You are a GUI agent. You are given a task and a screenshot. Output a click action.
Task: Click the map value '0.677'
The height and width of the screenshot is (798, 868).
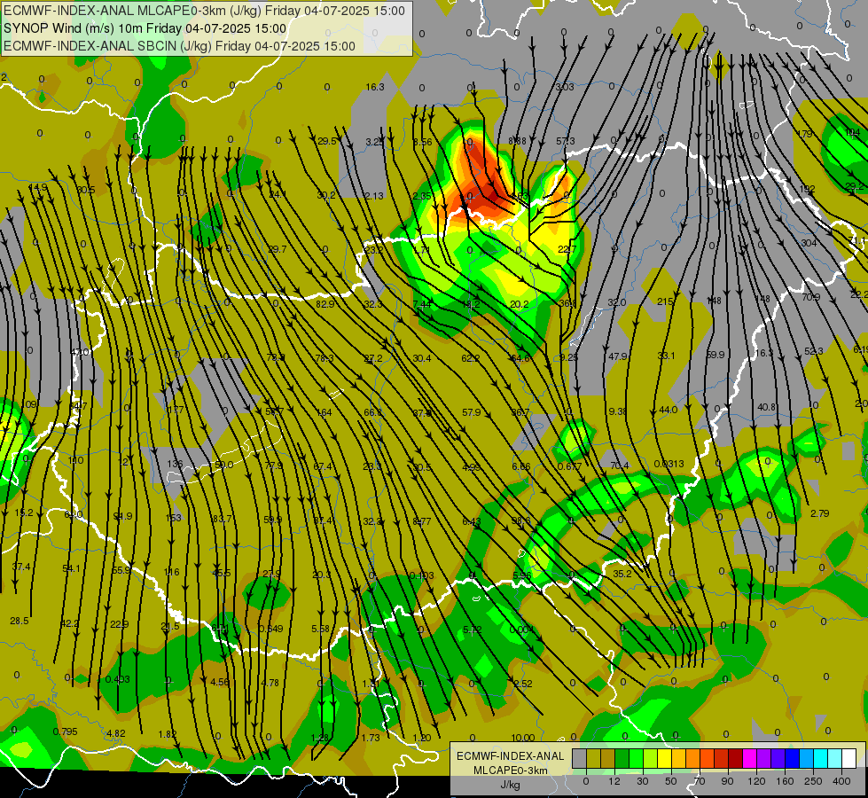tap(569, 466)
